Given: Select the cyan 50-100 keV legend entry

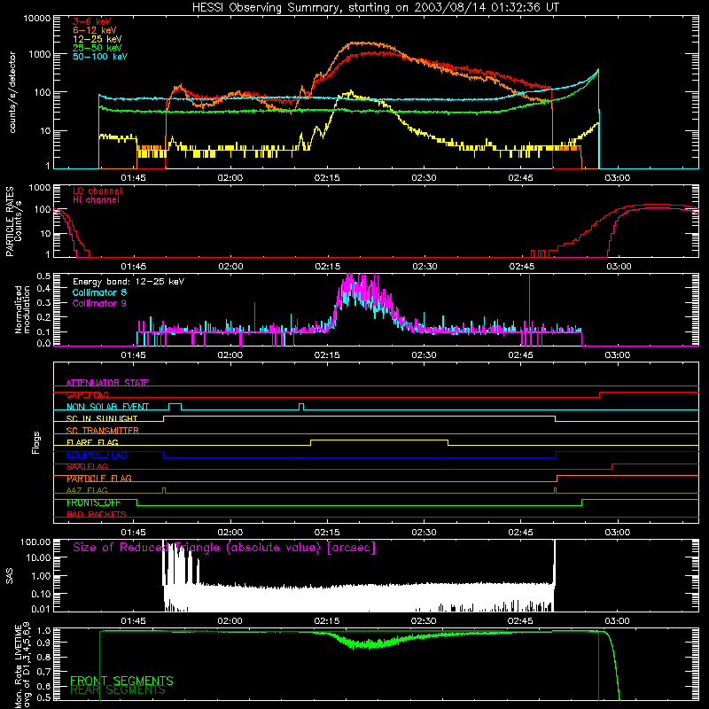Looking at the screenshot, I should pyautogui.click(x=100, y=57).
